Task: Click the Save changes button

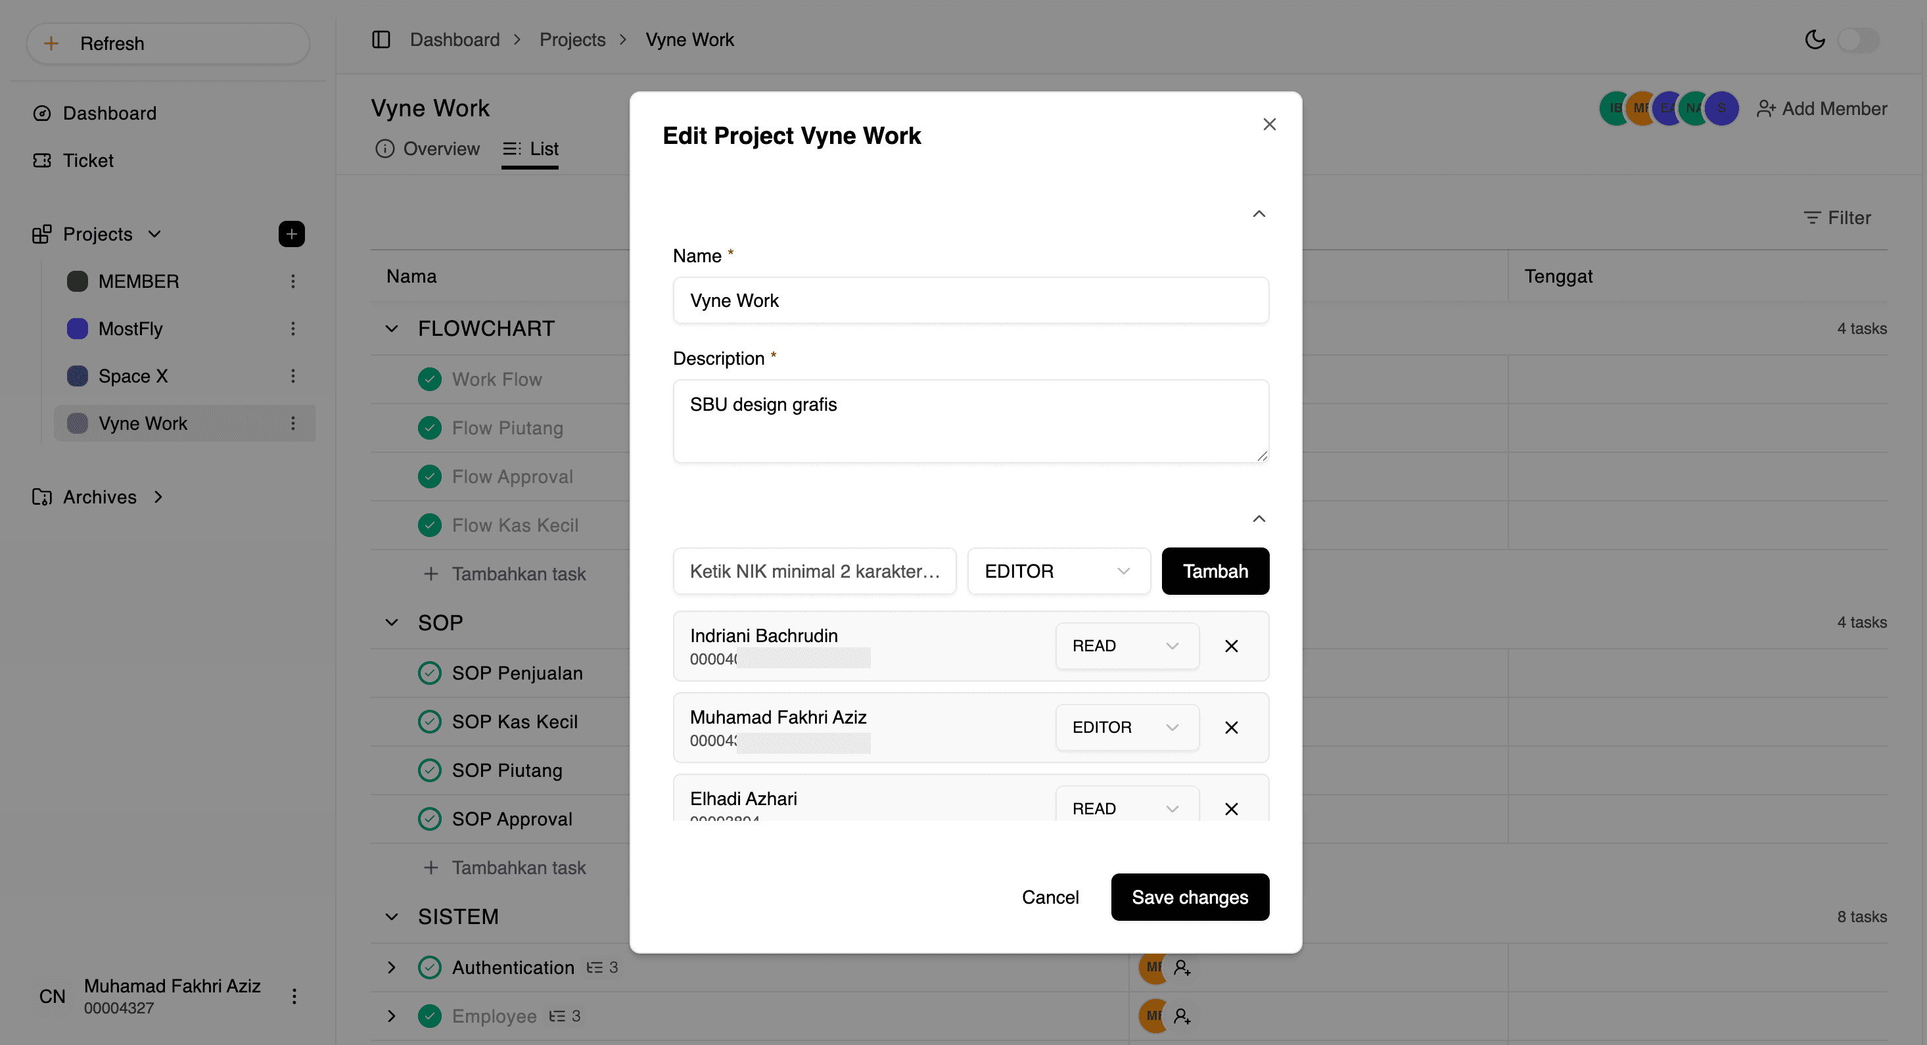Action: click(x=1190, y=897)
